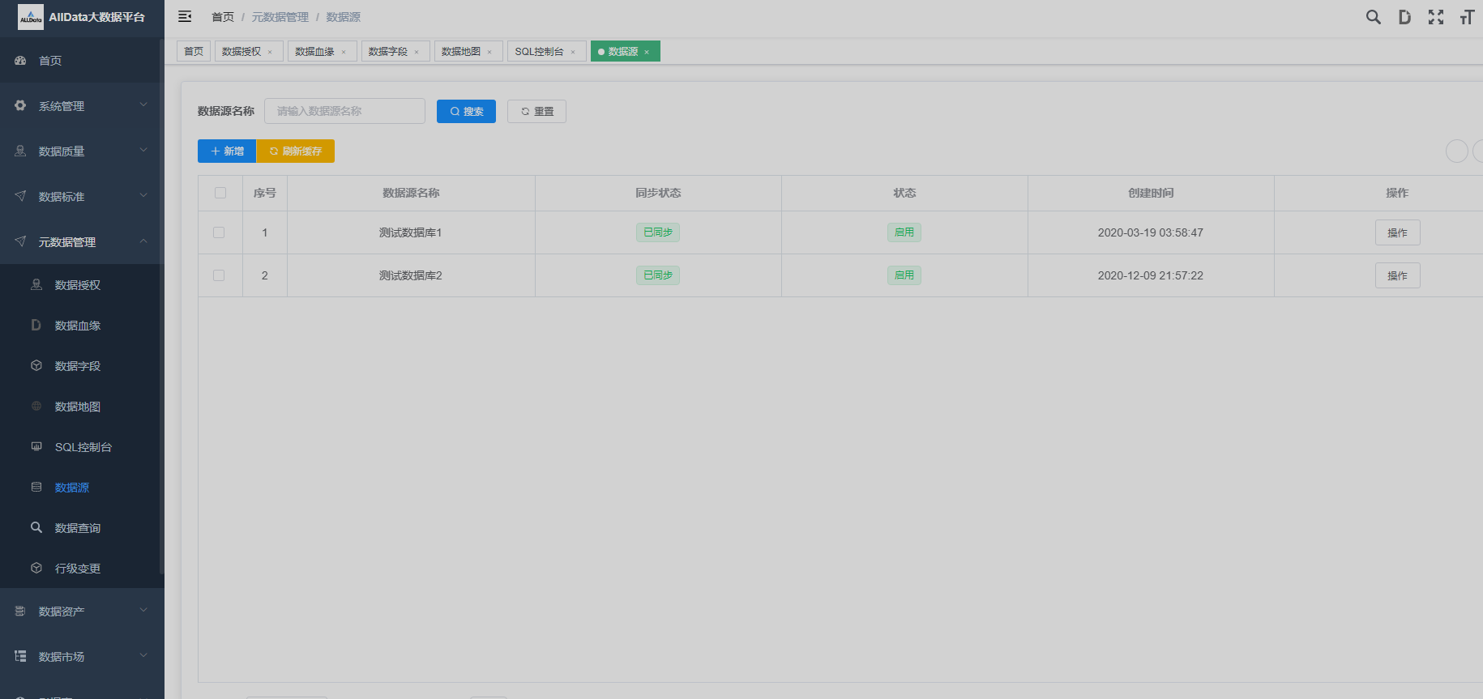Click the 刷新缓存 refresh cache button

[x=296, y=151]
